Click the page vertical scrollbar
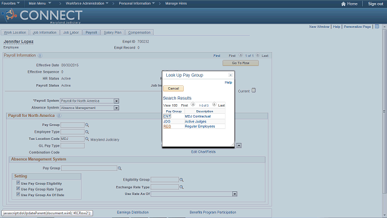Viewport: 387px width, 218px height. tap(385, 111)
